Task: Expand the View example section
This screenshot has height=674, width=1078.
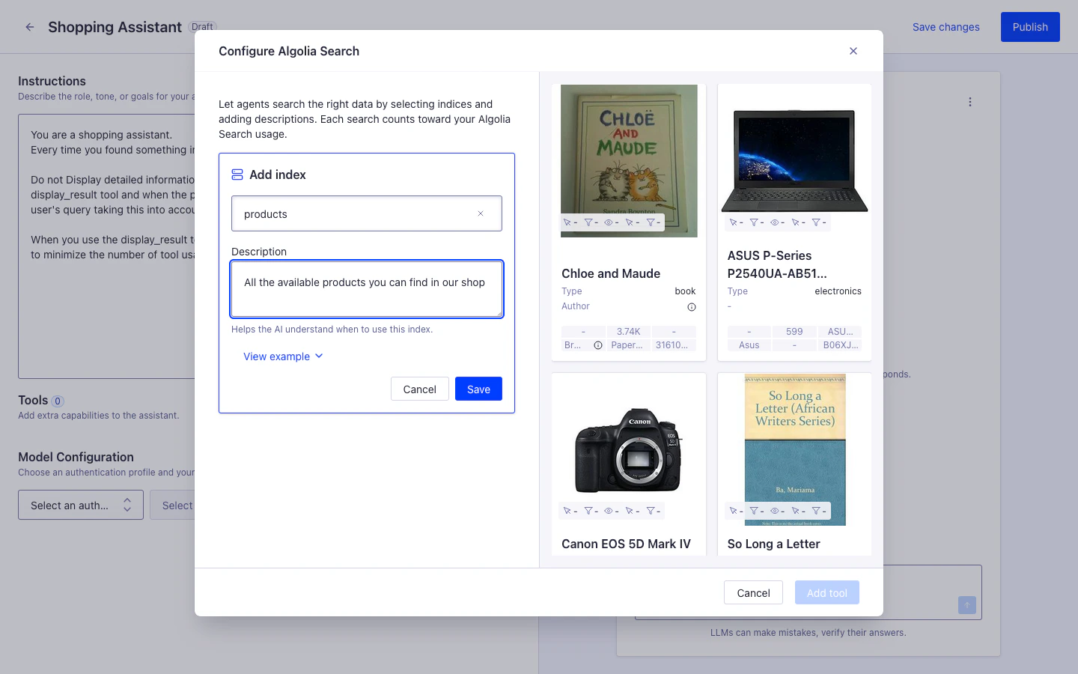Action: (283, 356)
